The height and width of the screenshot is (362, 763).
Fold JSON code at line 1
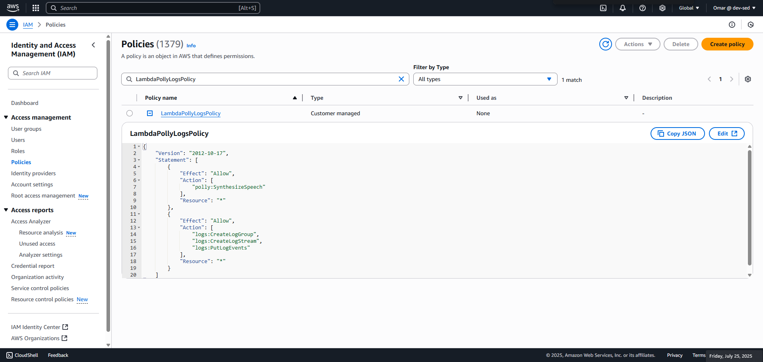pyautogui.click(x=139, y=147)
